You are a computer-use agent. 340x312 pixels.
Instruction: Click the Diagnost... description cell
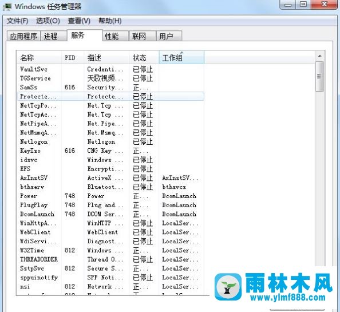tap(105, 242)
